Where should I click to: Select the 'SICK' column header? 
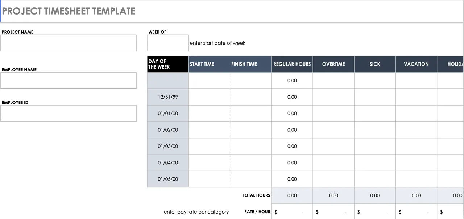pos(375,64)
